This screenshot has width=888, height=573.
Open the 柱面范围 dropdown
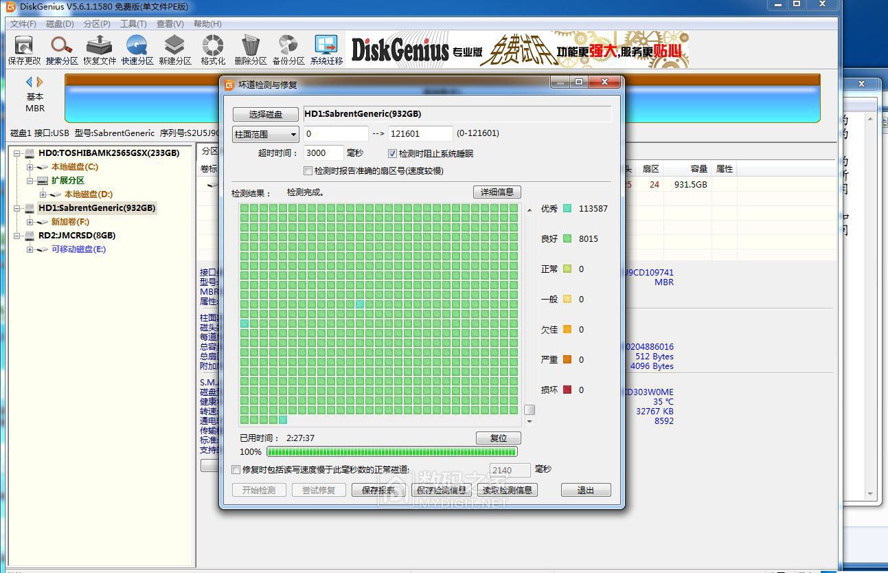[266, 134]
